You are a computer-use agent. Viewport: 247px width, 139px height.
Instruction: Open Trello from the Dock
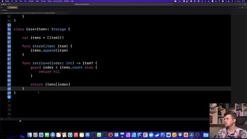(116, 135)
